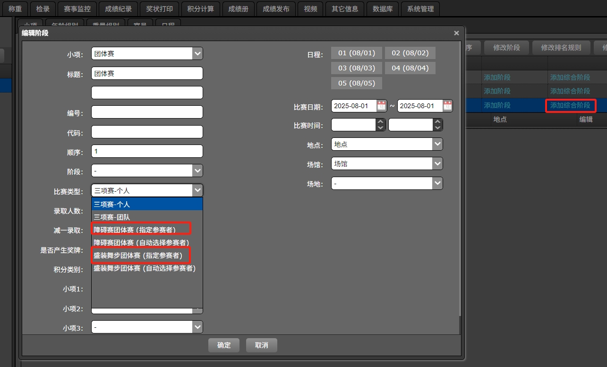Select 三项赛-团队 from list
607x367 pixels.
tap(112, 217)
